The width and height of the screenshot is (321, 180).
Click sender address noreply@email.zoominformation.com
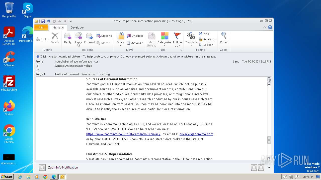[x=77, y=61]
